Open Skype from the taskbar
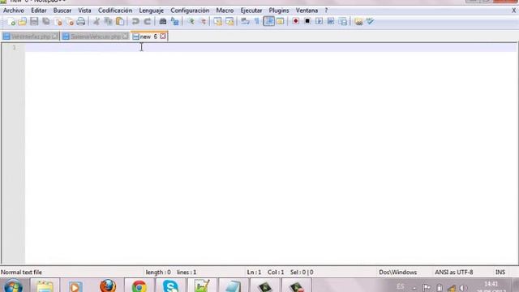Screen dimensions: 519x292 coord(170,286)
